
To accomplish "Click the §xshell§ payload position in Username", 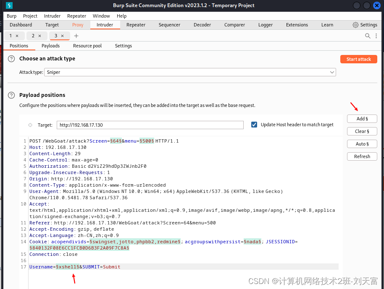I will 68,267.
